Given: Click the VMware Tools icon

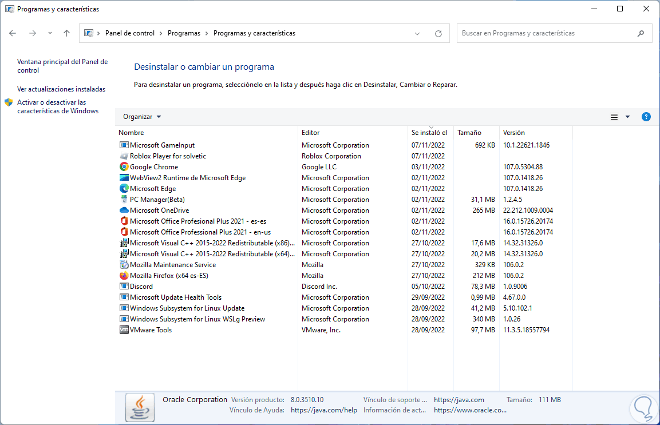Looking at the screenshot, I should 124,330.
